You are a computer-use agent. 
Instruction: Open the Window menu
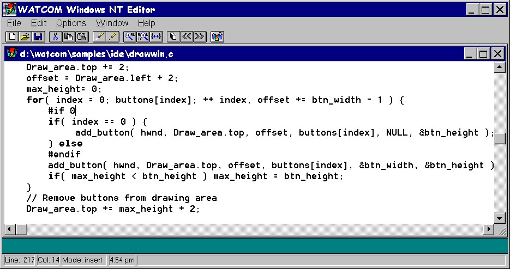(112, 23)
